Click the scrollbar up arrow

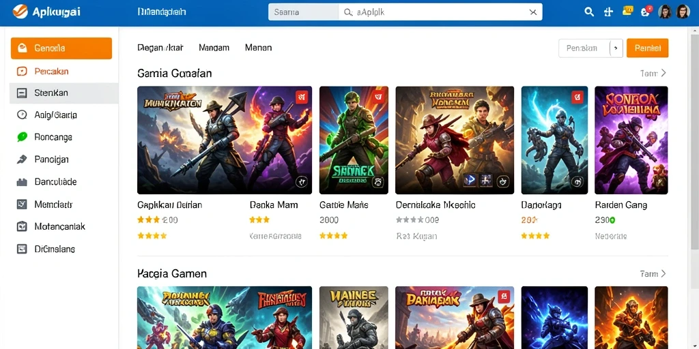pyautogui.click(x=694, y=31)
